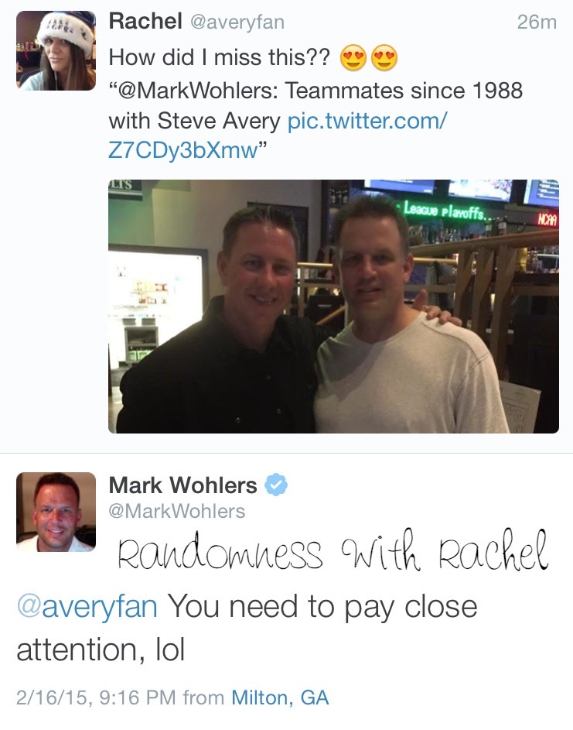Click the "You need to pay close attention" reply

[x=247, y=628]
